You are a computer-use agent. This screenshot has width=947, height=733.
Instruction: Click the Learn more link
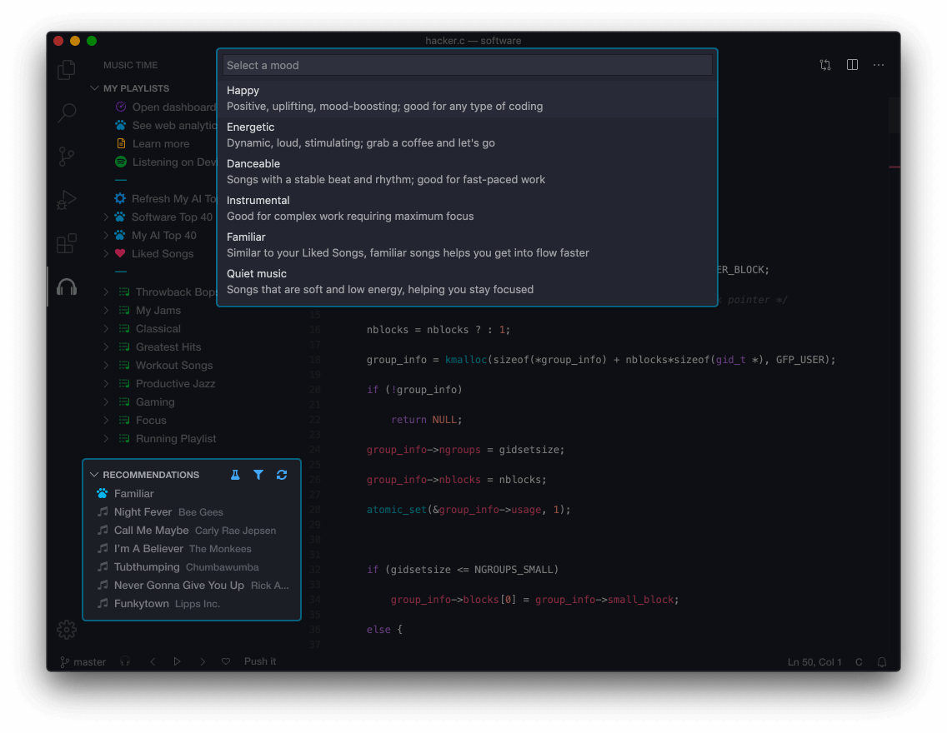point(160,144)
